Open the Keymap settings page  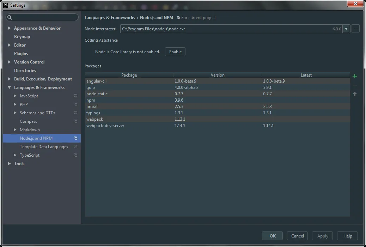click(x=22, y=37)
